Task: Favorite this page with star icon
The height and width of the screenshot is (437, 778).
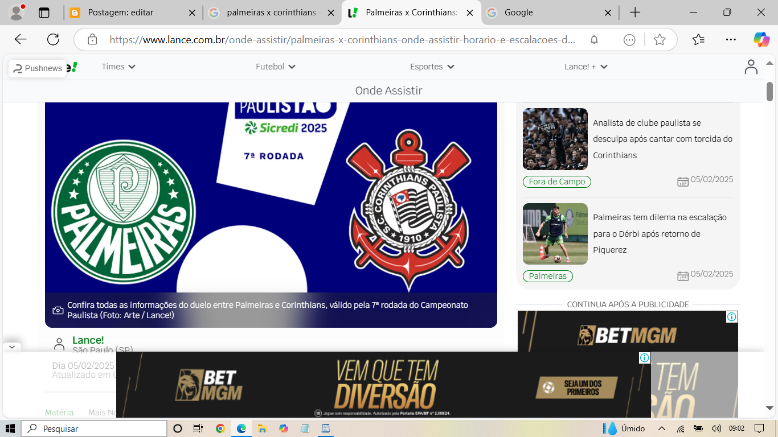Action: pos(660,39)
